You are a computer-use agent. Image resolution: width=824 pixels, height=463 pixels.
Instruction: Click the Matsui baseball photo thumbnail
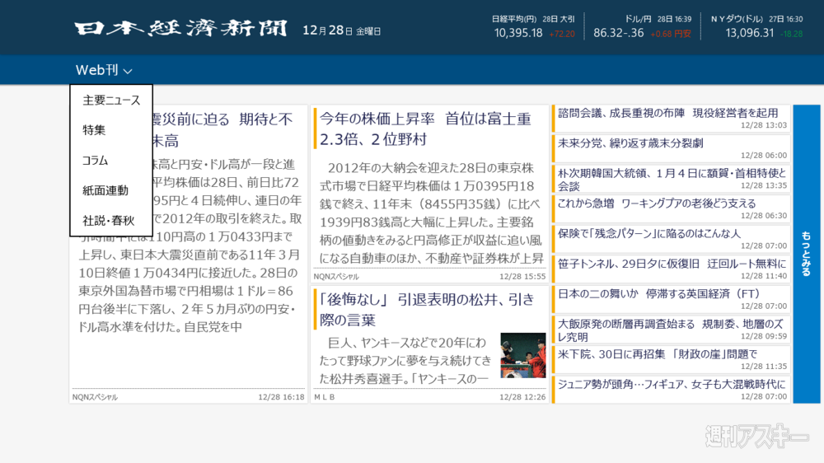coord(523,355)
